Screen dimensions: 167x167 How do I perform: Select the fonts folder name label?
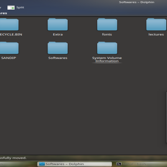[x=107, y=34]
